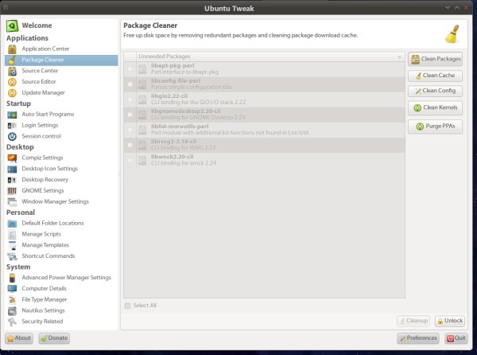The width and height of the screenshot is (477, 355).
Task: Click the Computer Details monitor icon
Action: [12, 289]
